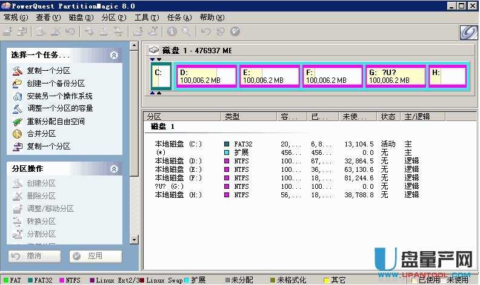Start the 创建一个备份分区 task

(x=55, y=83)
